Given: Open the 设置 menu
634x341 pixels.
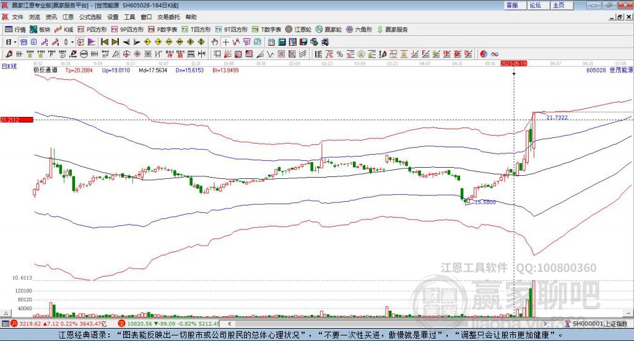Looking at the screenshot, I should tap(113, 17).
